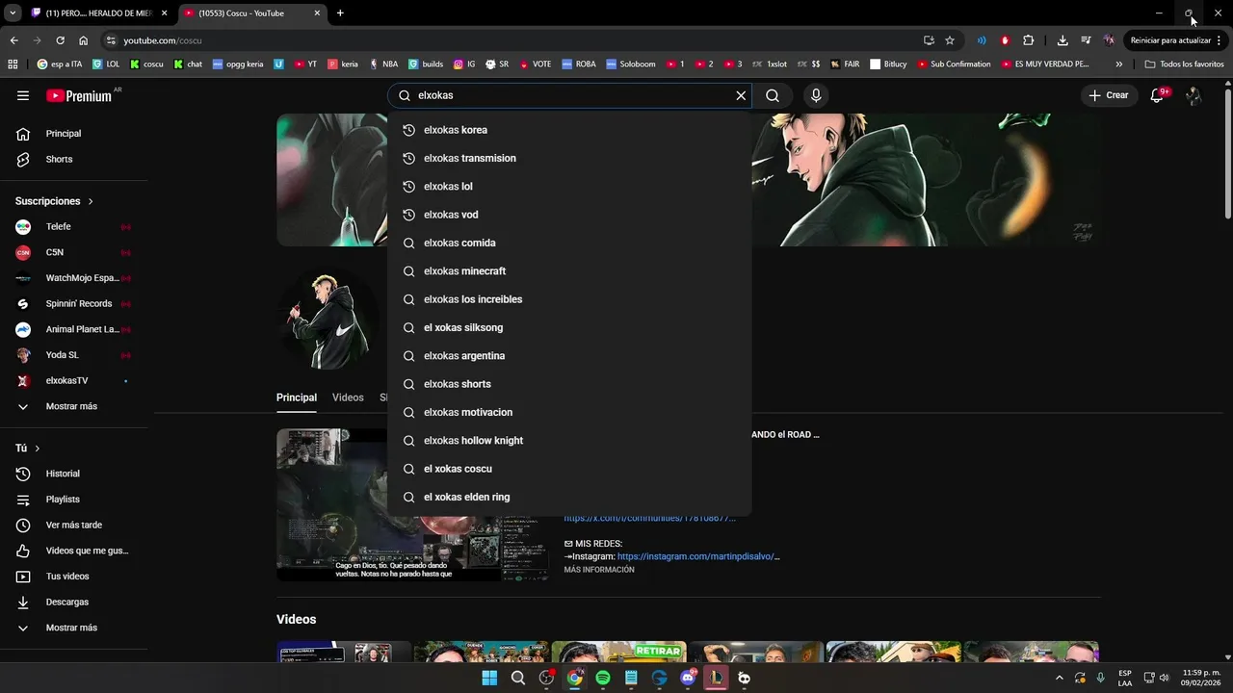This screenshot has width=1233, height=693.
Task: Open WatchMojo Español subscription
Action: [74, 278]
